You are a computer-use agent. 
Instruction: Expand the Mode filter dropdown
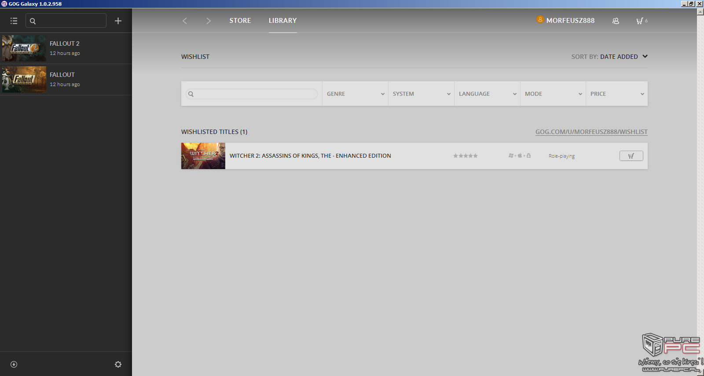pos(553,94)
